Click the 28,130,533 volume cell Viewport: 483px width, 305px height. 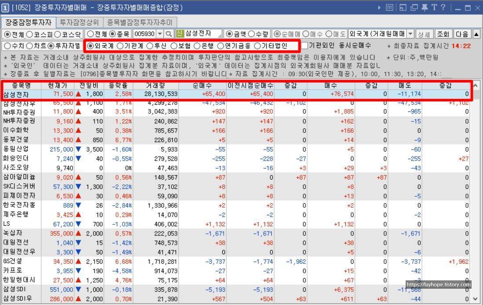(x=156, y=94)
